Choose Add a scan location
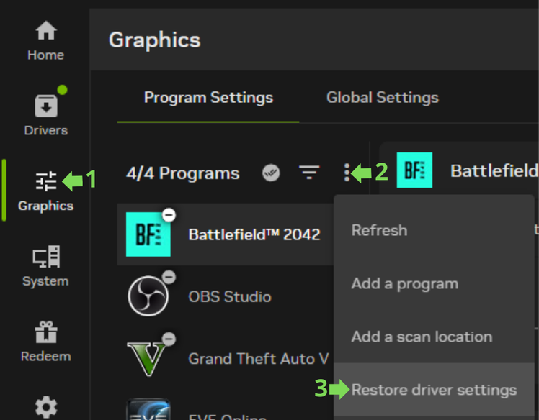 tap(434, 337)
